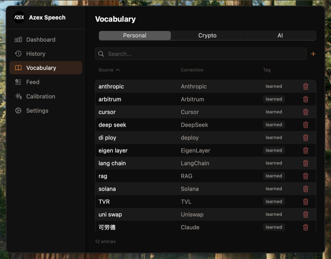
Task: Select the uni swap source cell
Action: 110,214
